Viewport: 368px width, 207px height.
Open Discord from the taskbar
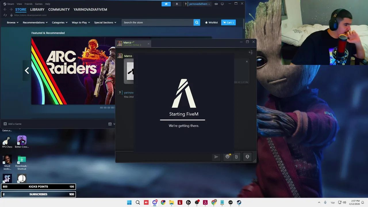coord(155,202)
